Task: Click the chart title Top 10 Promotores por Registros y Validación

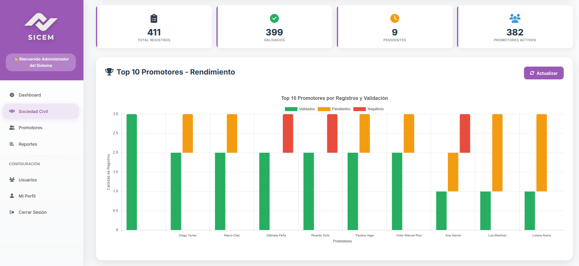Action: pos(334,98)
